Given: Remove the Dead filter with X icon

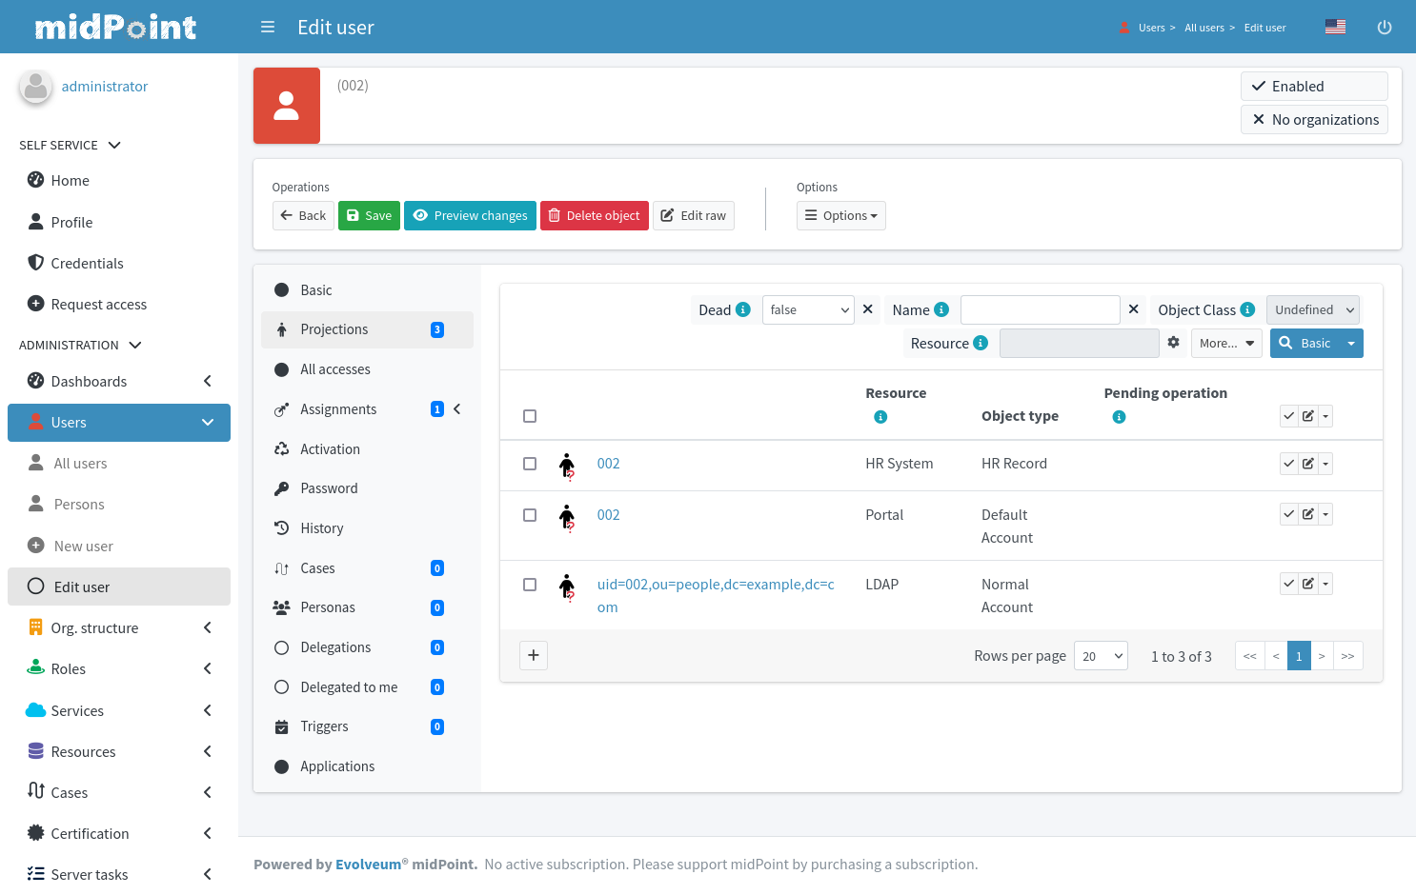Looking at the screenshot, I should point(867,309).
